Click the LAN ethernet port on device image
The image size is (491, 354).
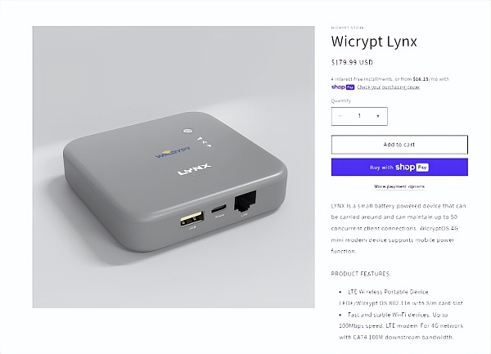pyautogui.click(x=245, y=200)
